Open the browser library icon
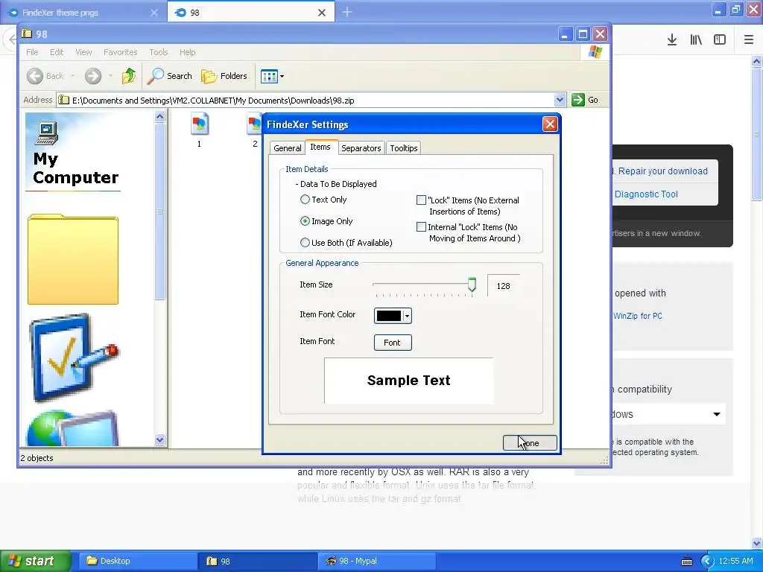 coord(696,40)
